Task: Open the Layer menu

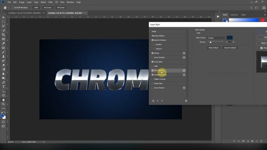Action: (29, 2)
